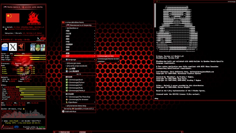The width and height of the screenshot is (236, 133).
Task: Click the blackbox-hwm taskbar entry
Action: (x=64, y=132)
